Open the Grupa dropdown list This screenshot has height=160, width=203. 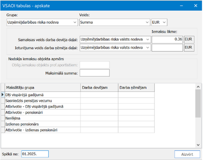pos(42,22)
